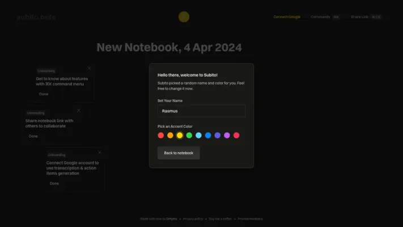This screenshot has width=403, height=227.
Task: Close the command menu onboarding card
Action: point(89,68)
